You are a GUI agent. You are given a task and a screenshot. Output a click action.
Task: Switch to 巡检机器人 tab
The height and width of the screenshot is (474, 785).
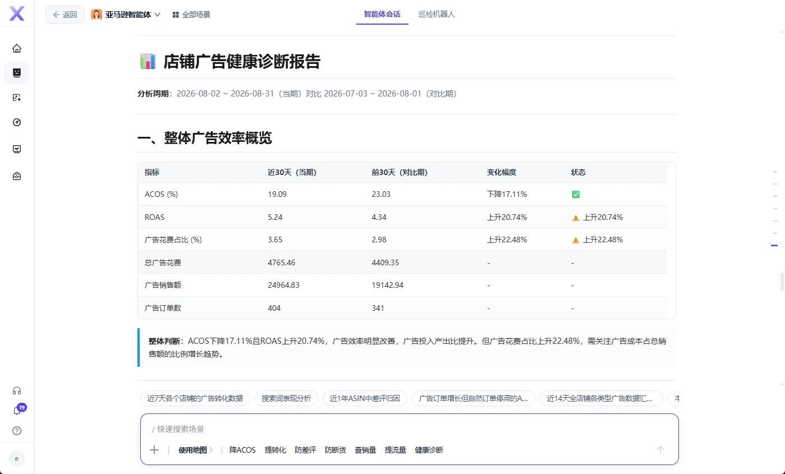point(437,14)
